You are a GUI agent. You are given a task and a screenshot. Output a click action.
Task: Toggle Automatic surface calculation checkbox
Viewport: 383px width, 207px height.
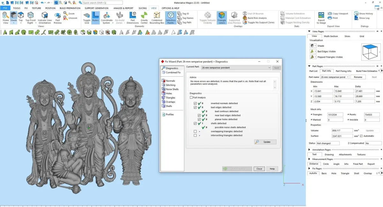pos(361,136)
